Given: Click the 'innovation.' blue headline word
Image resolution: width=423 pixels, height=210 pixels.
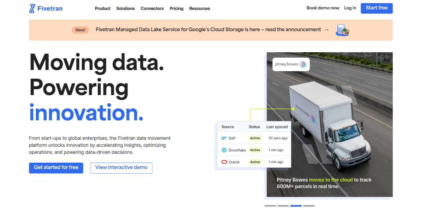Looking at the screenshot, I should [x=86, y=113].
